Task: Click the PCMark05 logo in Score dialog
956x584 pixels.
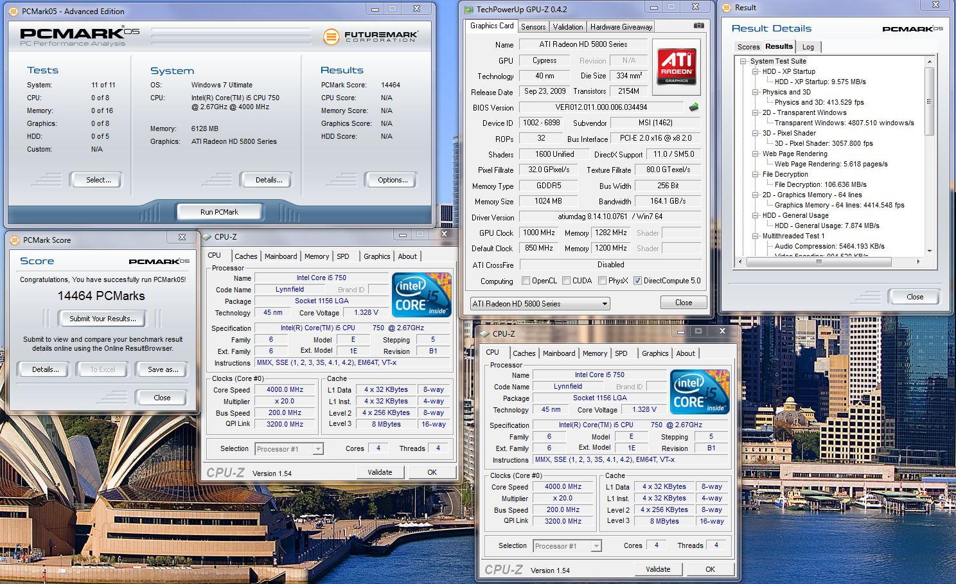Action: point(159,261)
